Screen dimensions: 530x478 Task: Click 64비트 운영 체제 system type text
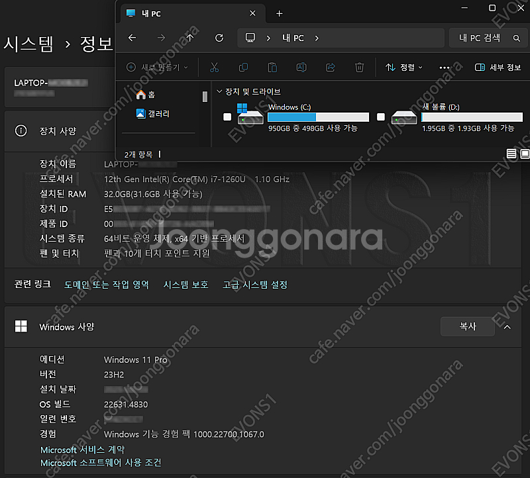[174, 239]
